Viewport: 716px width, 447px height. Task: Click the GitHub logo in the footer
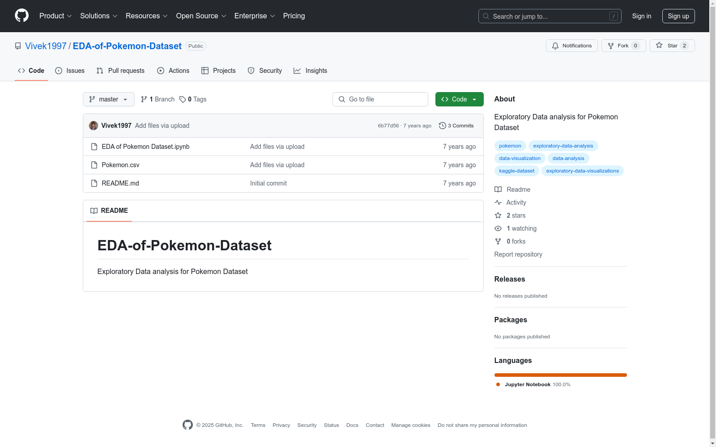[x=188, y=425]
